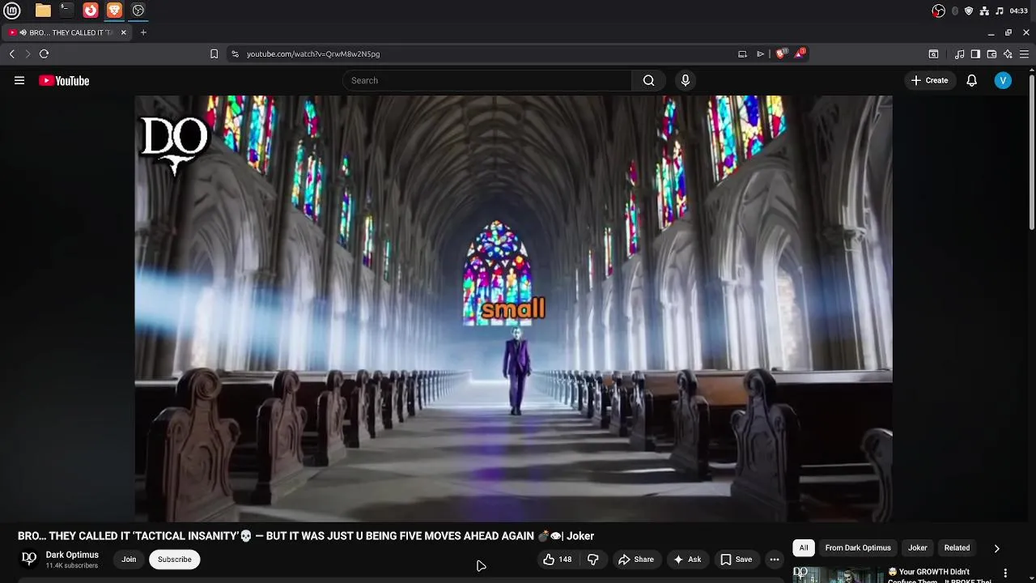
Task: Start voice search with microphone icon
Action: point(686,80)
